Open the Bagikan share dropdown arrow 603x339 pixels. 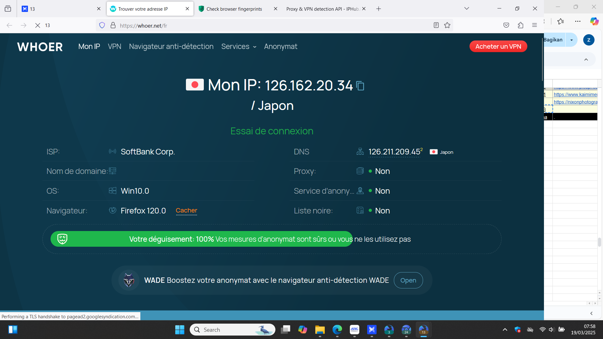572,40
